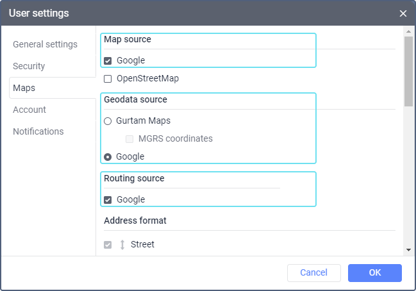Click the scrollbar up arrow
The image size is (416, 291).
coord(408,31)
